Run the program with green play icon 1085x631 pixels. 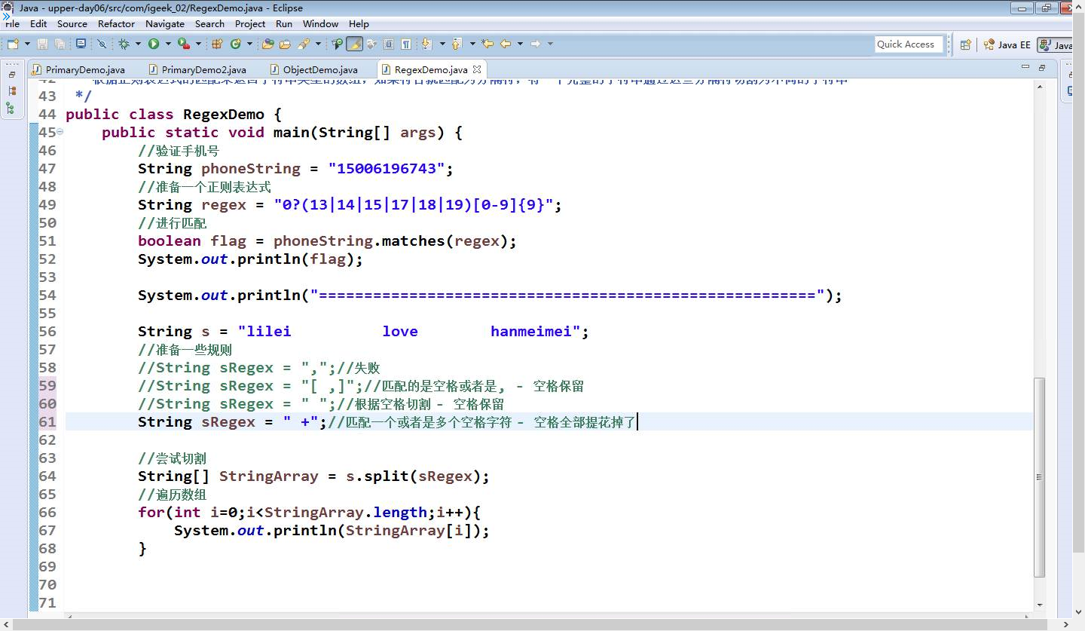pyautogui.click(x=154, y=44)
